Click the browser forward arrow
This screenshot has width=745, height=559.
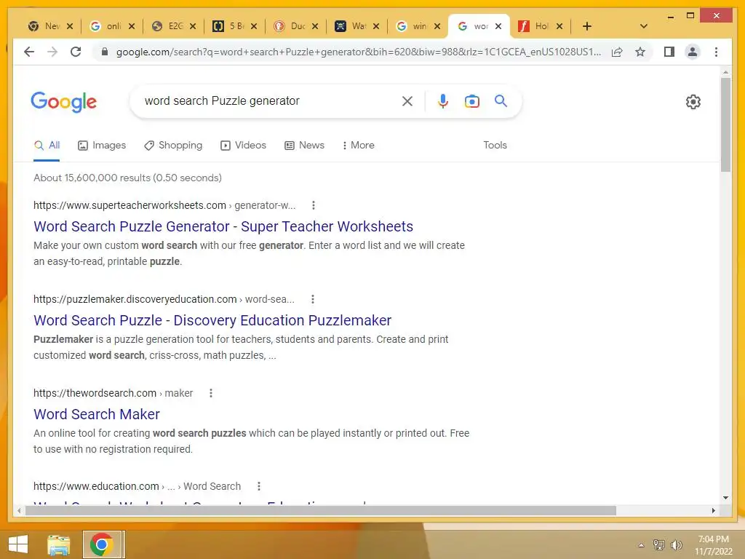[x=52, y=52]
